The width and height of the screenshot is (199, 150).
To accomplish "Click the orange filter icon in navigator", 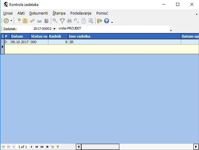I will point(58,147).
